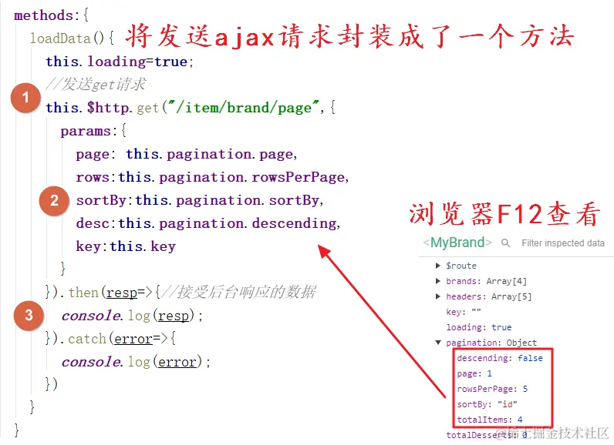Select the loading: true property row
The height and width of the screenshot is (445, 614).
(478, 327)
